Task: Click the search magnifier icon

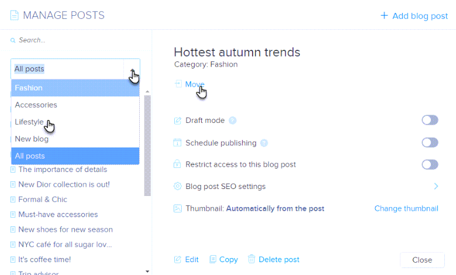Action: [13, 40]
